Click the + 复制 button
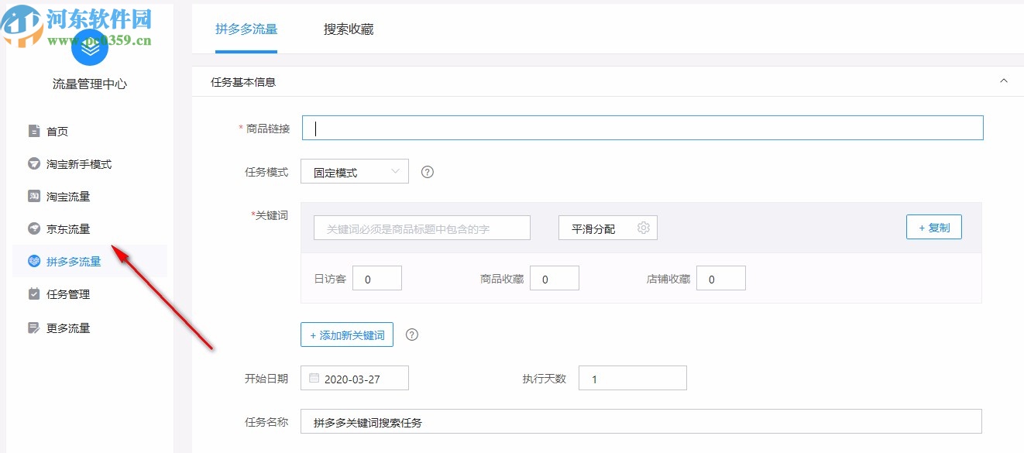This screenshot has height=453, width=1024. (934, 227)
